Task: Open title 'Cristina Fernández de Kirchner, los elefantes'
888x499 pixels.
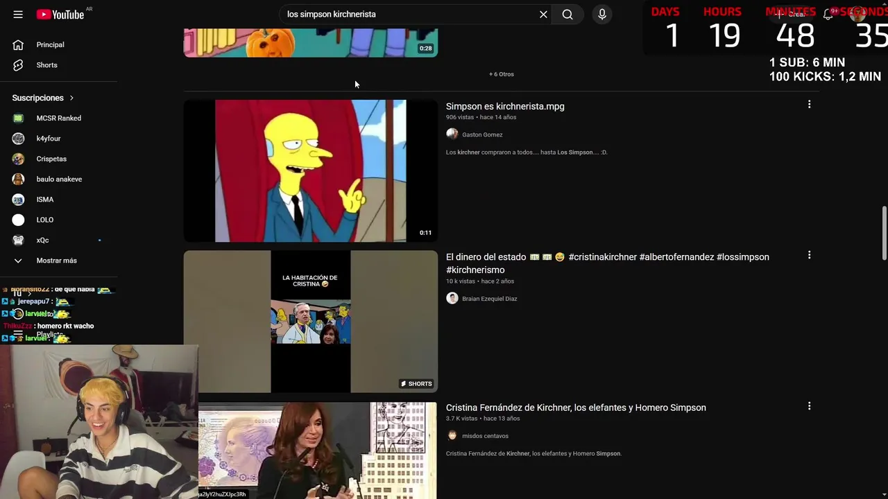Action: click(x=576, y=408)
